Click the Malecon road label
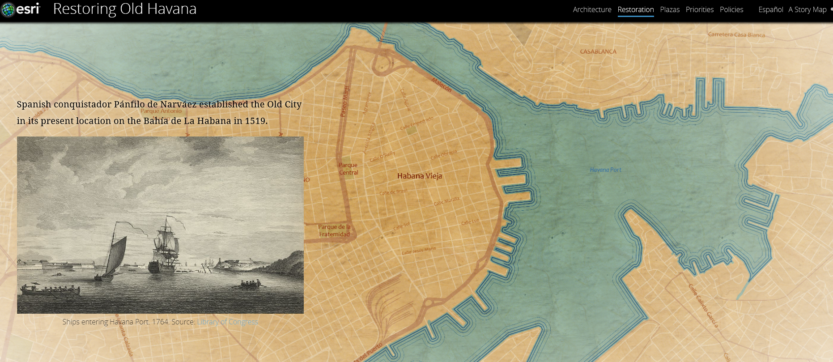The height and width of the screenshot is (362, 833). coord(442,85)
